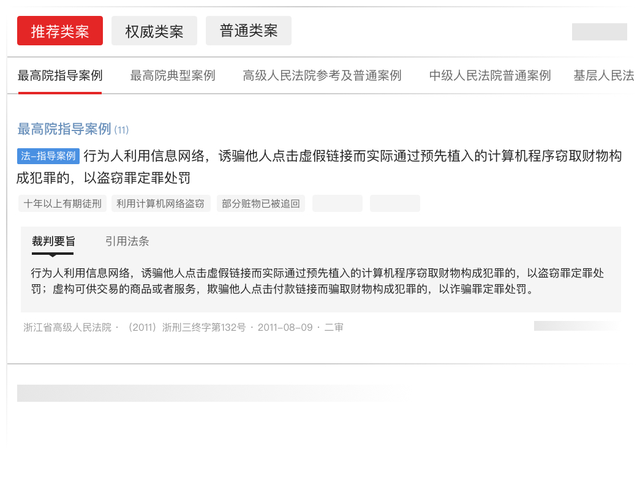Open 高级人民法院参考及普通案例 tab

click(322, 75)
